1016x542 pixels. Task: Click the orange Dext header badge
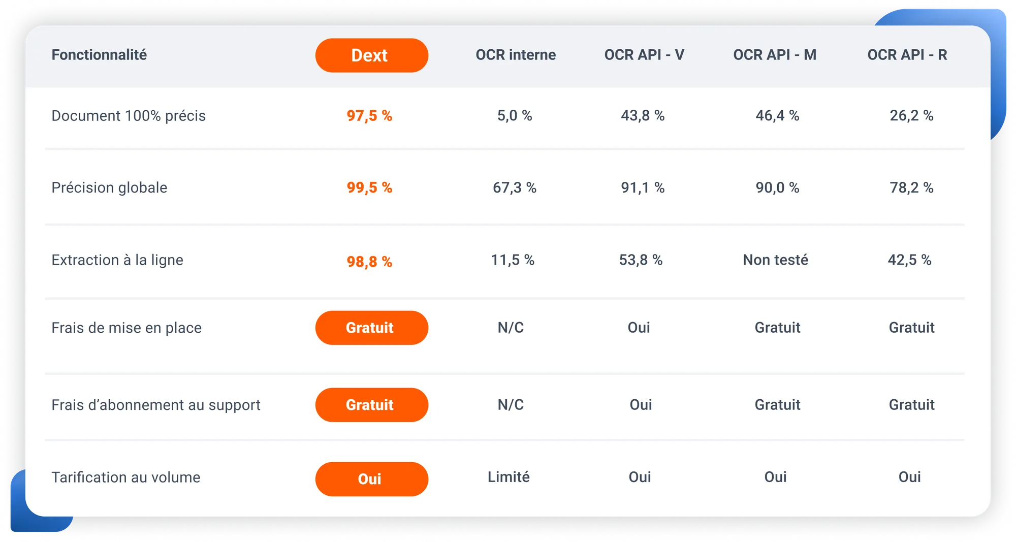[x=371, y=55]
